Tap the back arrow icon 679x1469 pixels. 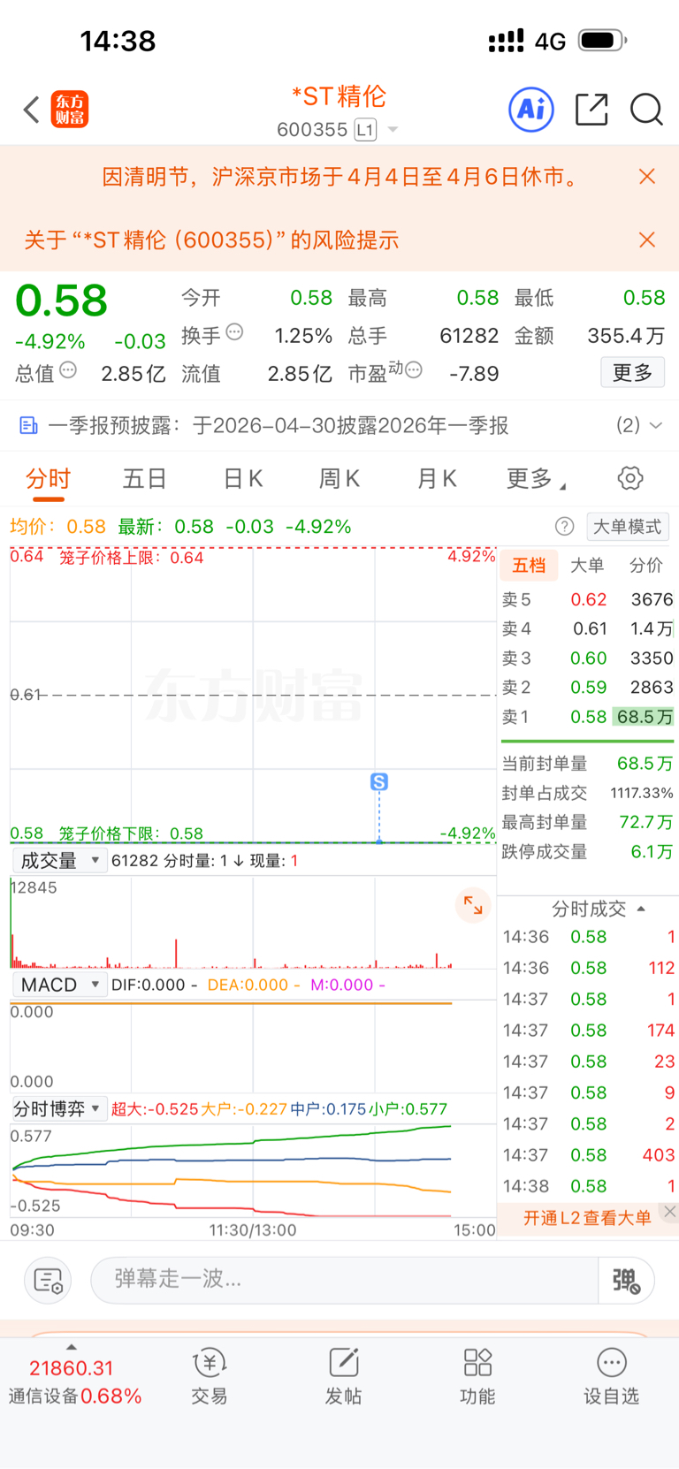point(32,110)
